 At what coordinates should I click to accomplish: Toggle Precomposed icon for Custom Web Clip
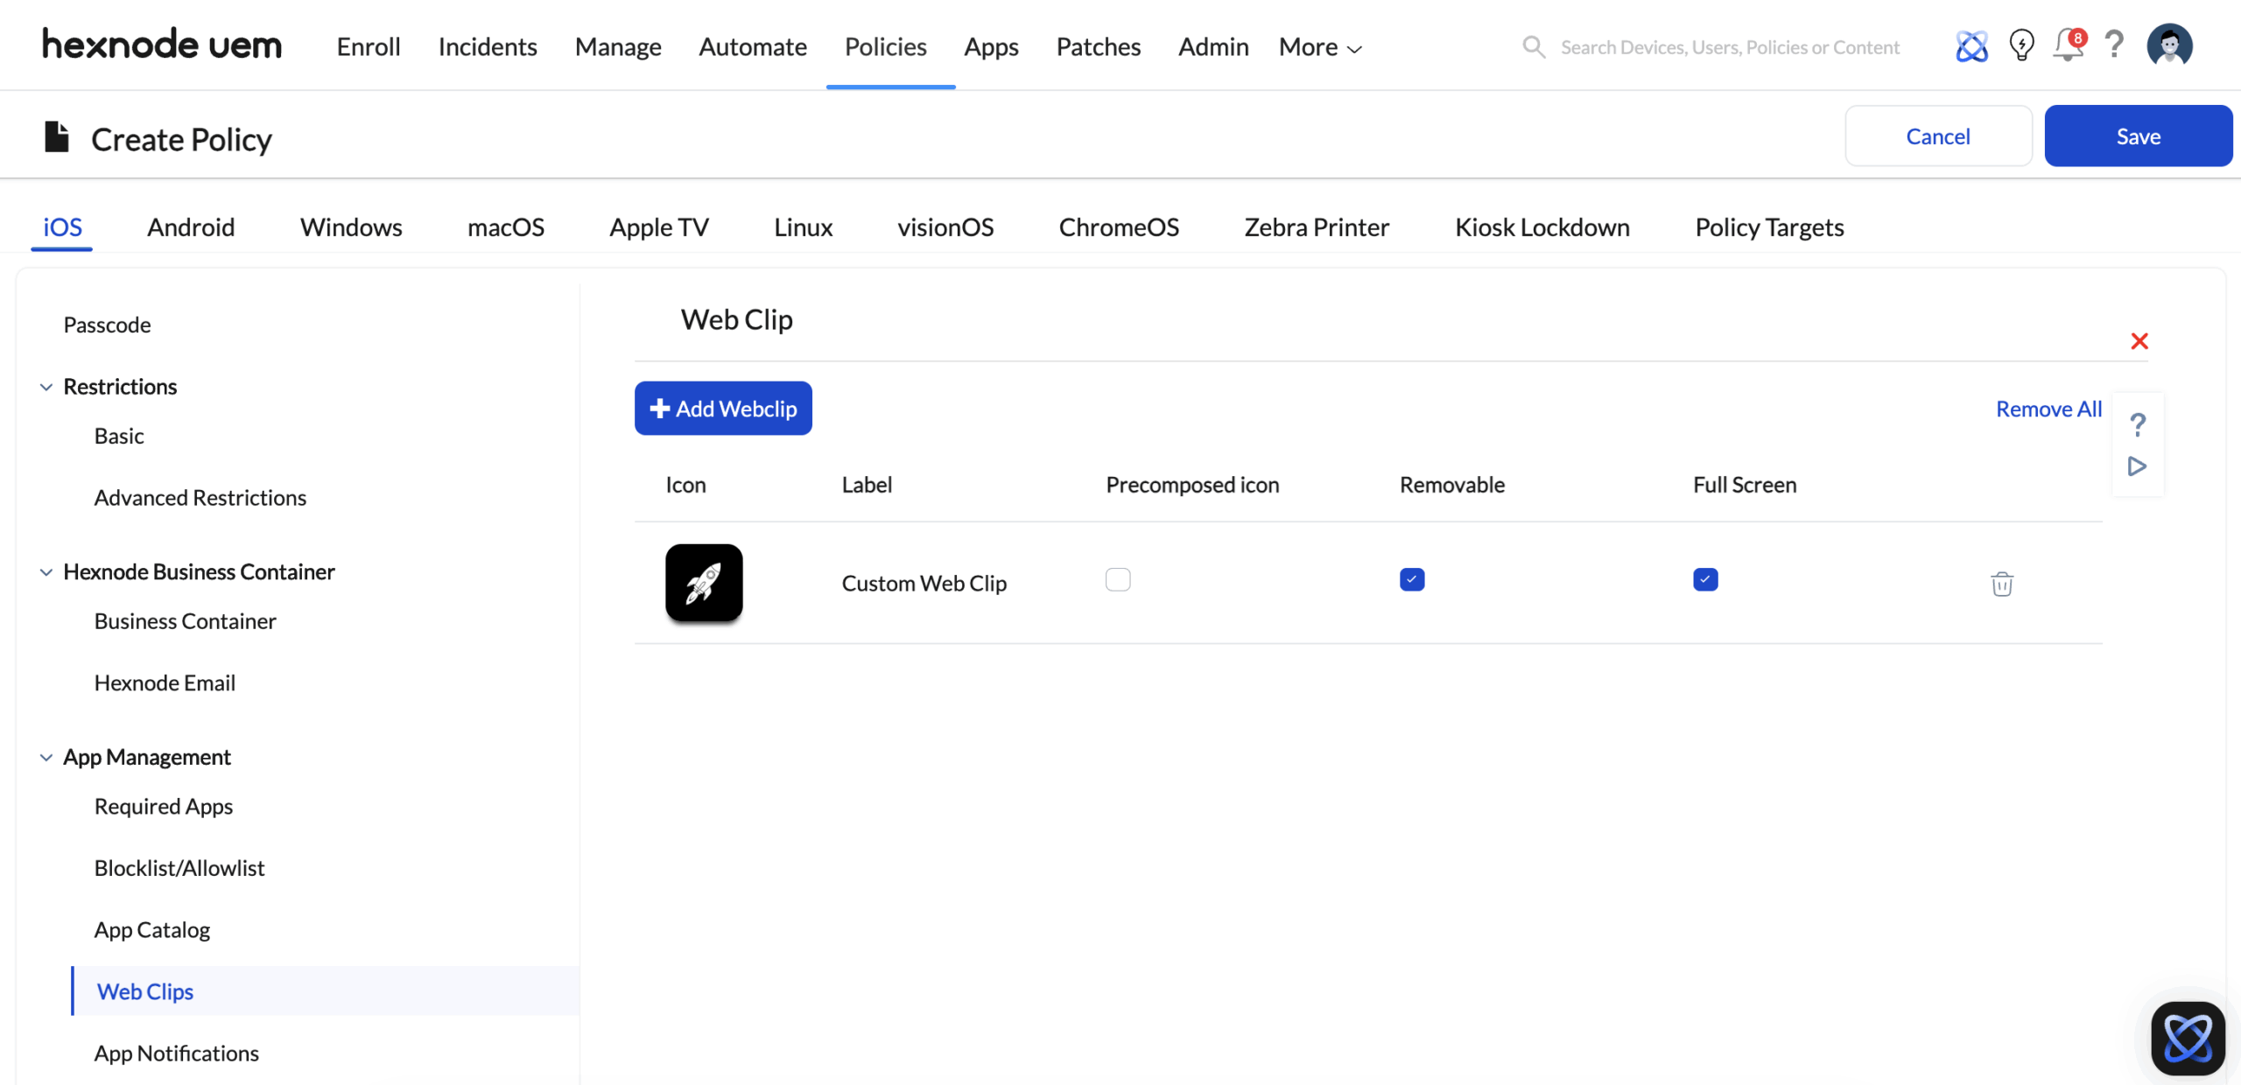1118,580
